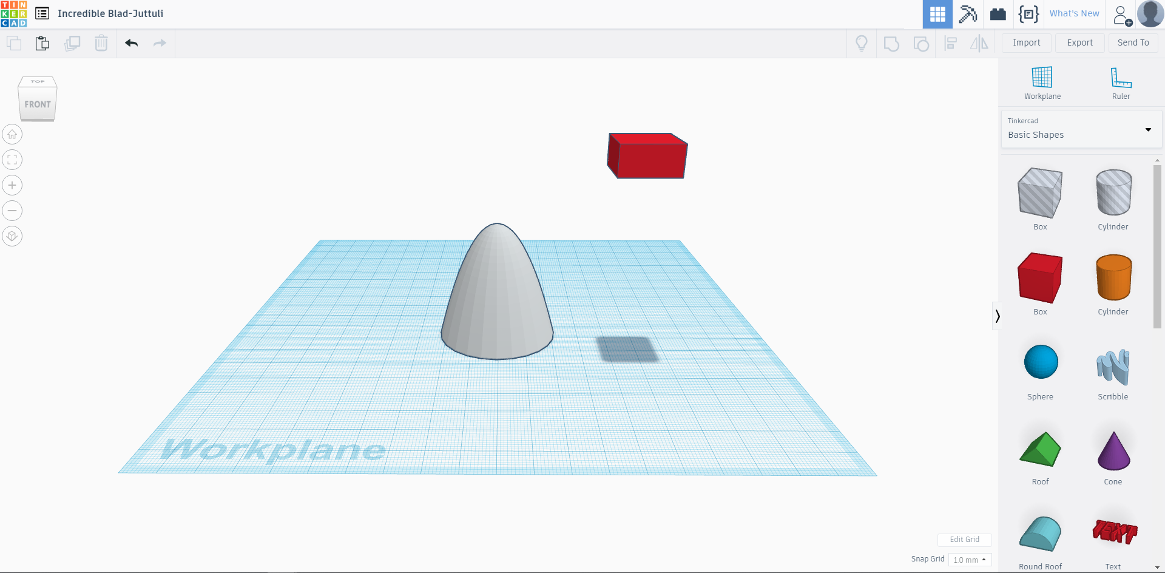Image resolution: width=1165 pixels, height=573 pixels.
Task: Switch orthographic/perspective view cube icon
Action: pos(12,236)
